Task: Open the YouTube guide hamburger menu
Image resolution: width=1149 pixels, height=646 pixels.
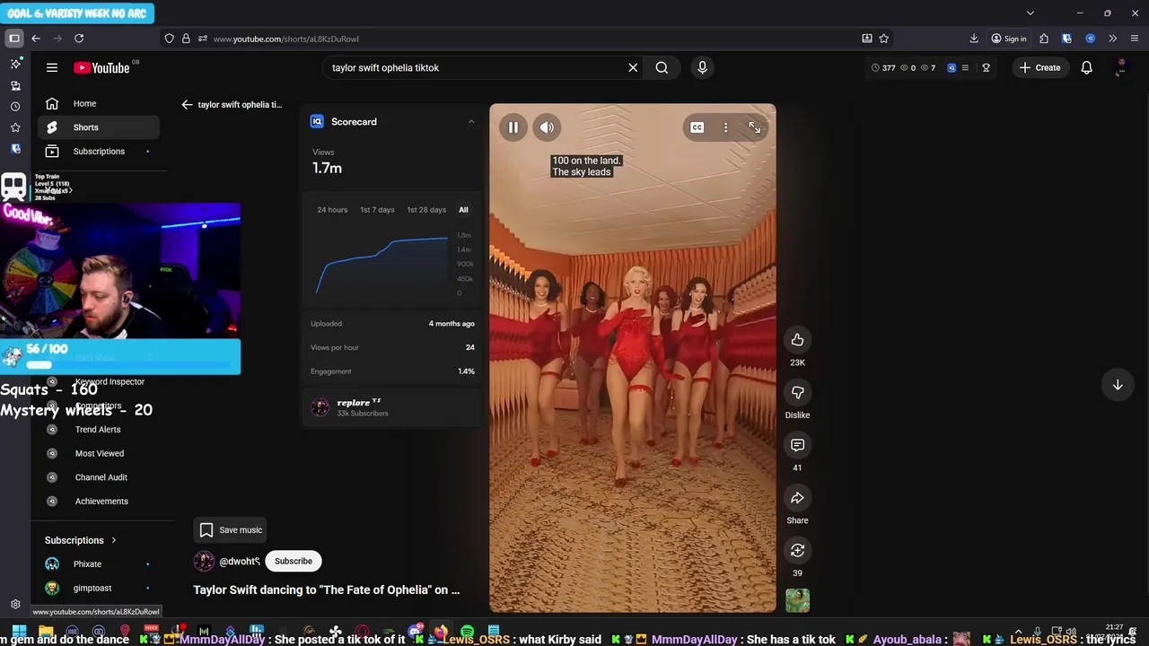Action: coord(52,67)
